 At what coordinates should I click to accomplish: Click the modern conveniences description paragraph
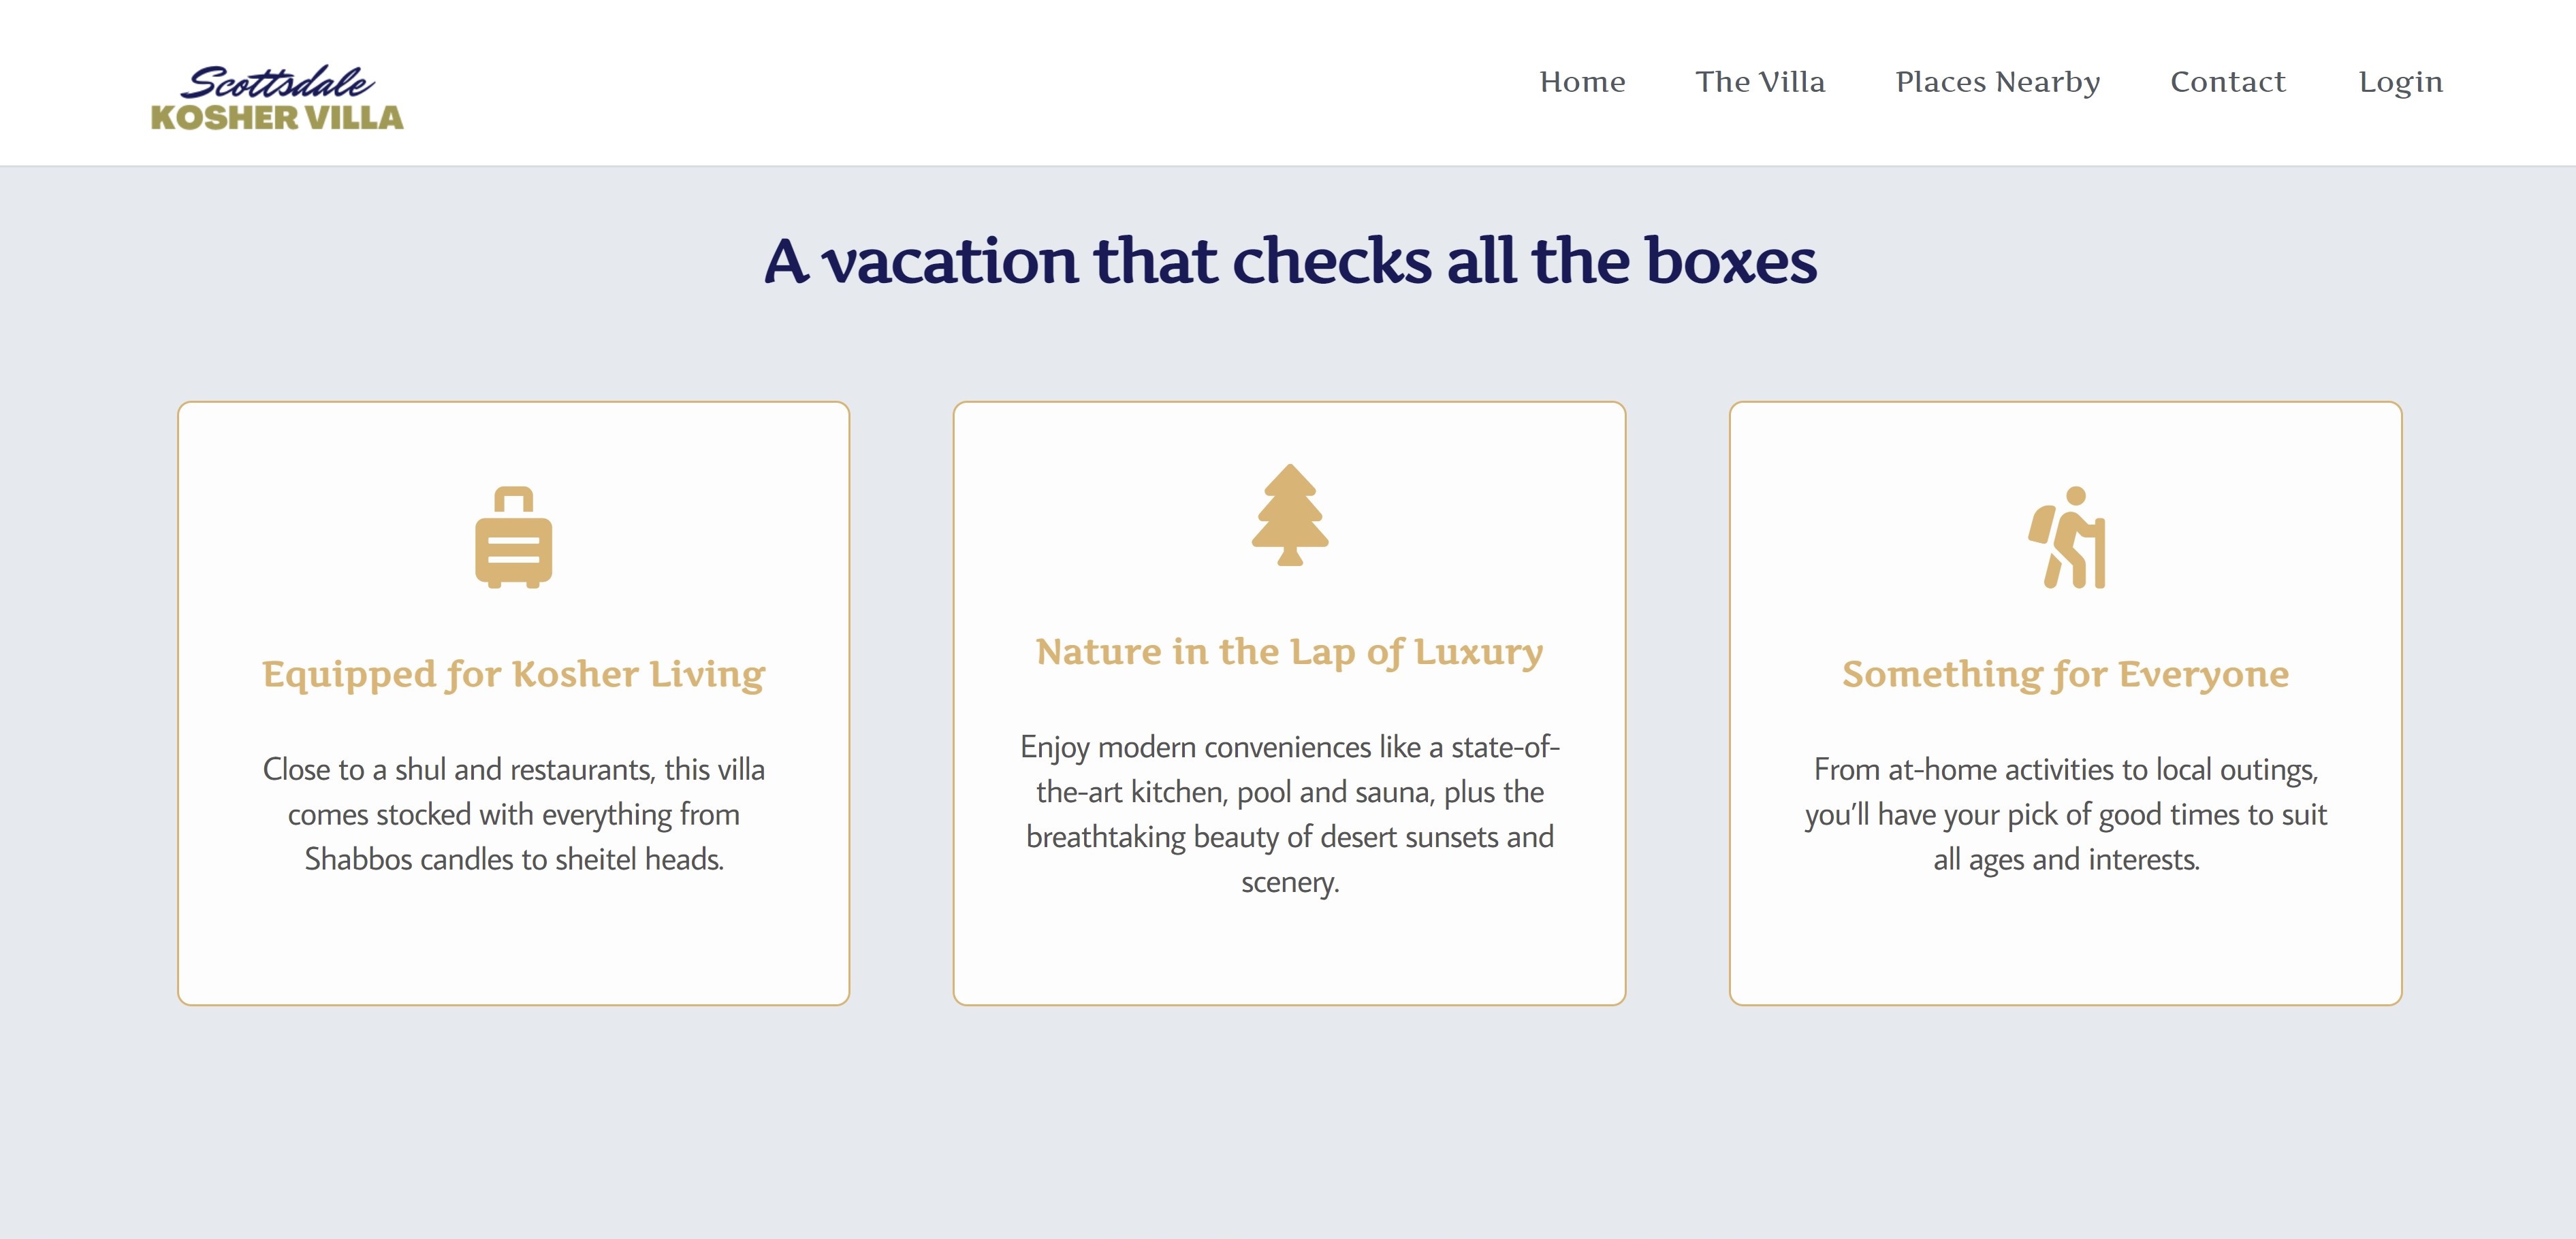pos(1290,814)
